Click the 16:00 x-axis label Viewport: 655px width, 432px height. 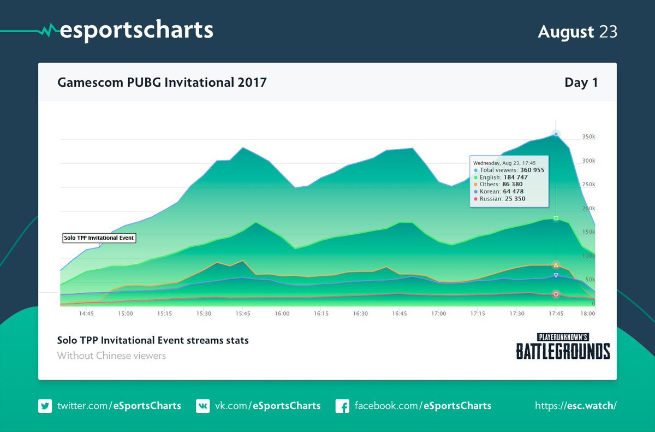[x=282, y=314]
